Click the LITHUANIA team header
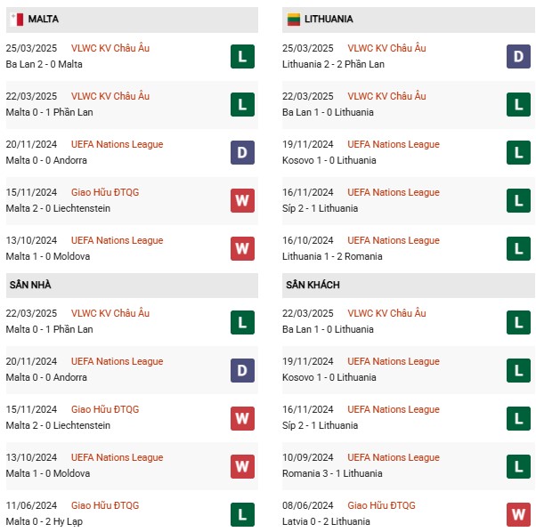Image resolution: width=536 pixels, height=532 pixels. coord(409,20)
